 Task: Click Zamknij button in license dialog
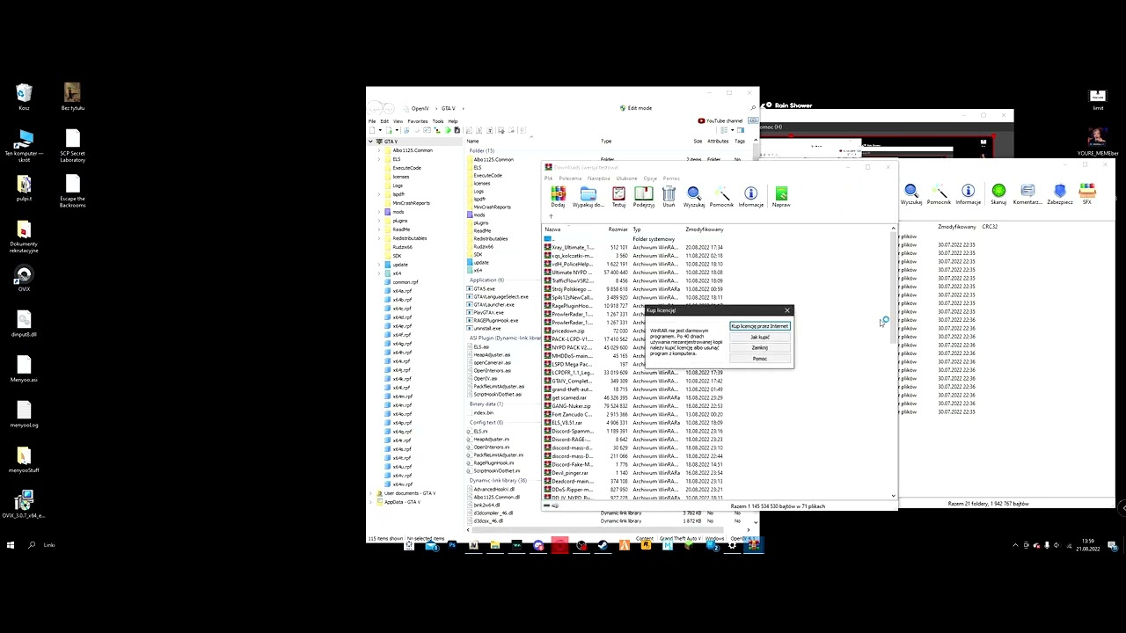click(x=760, y=347)
